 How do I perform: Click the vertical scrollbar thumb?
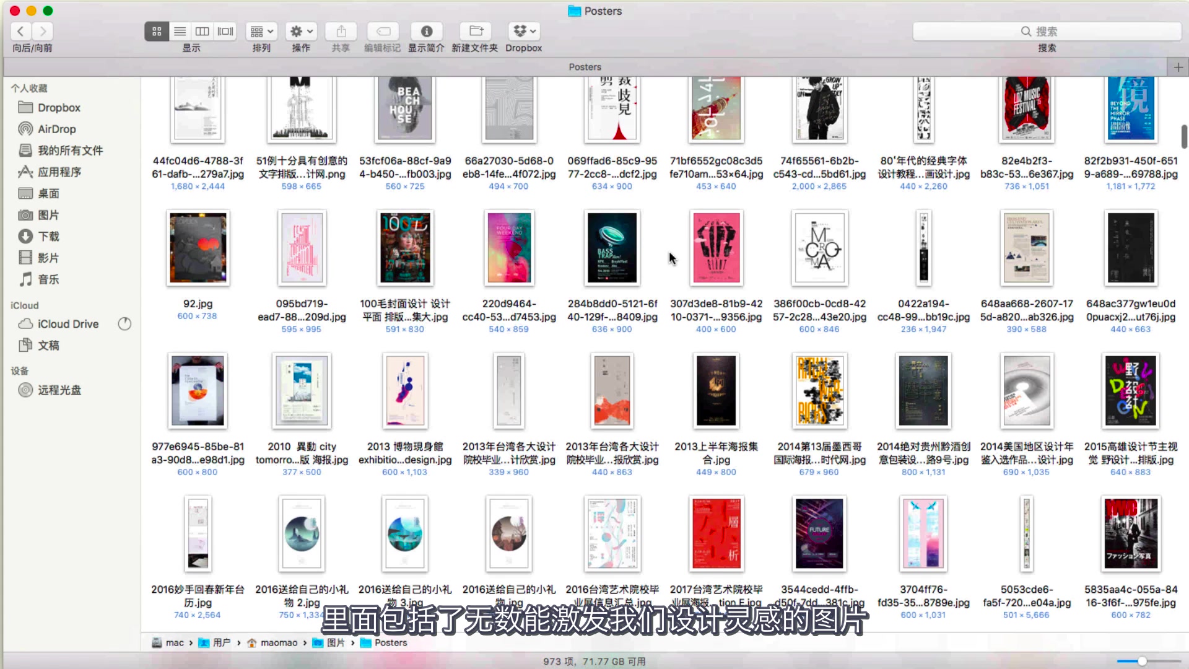pos(1184,137)
